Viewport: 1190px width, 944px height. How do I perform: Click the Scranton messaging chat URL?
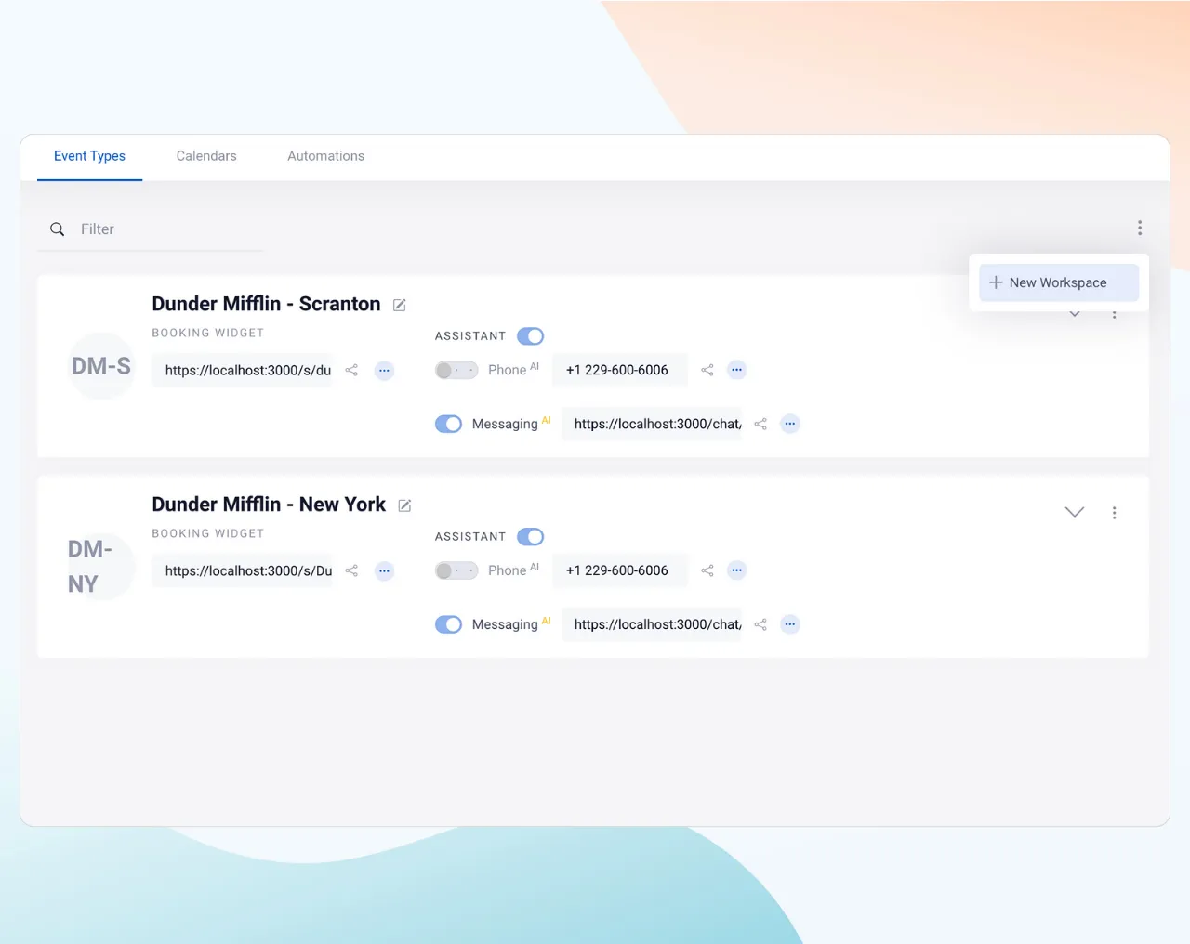coord(652,424)
